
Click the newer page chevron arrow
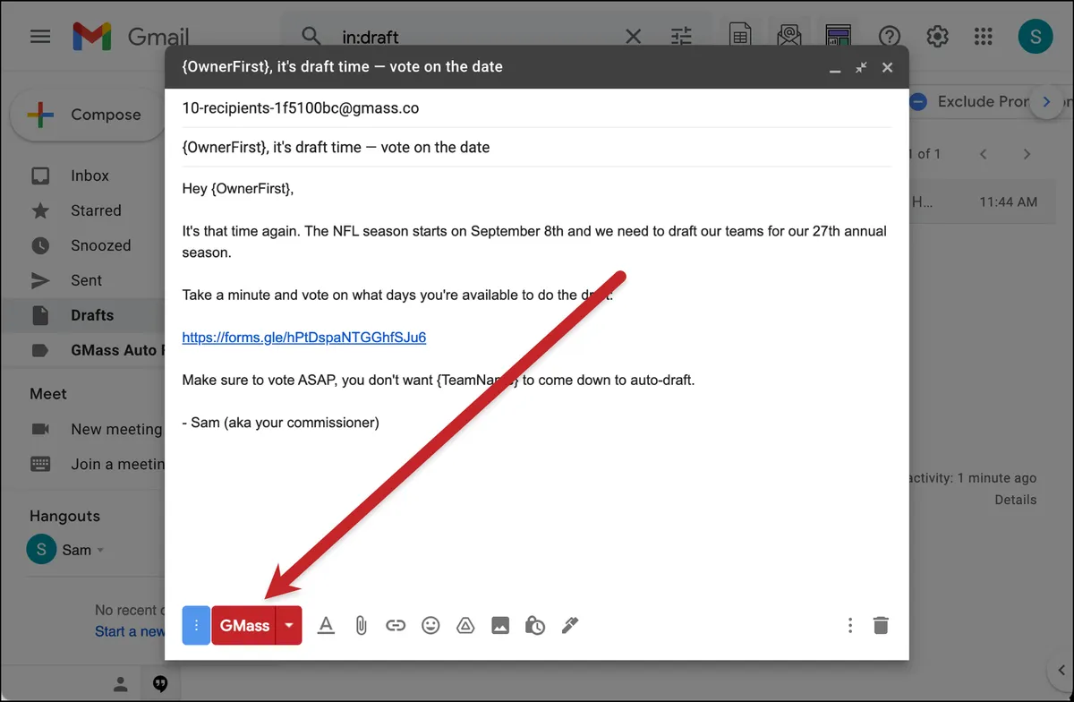point(984,154)
